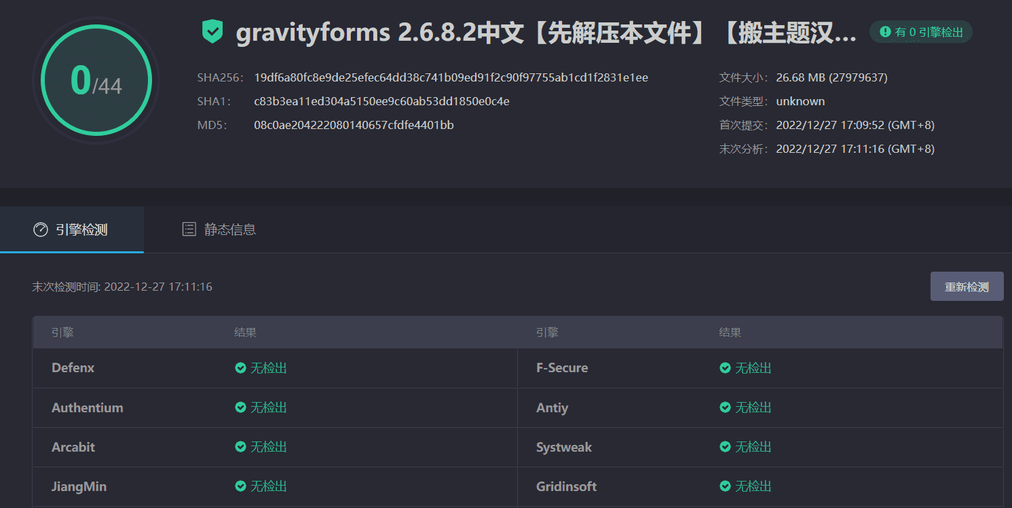The width and height of the screenshot is (1012, 508).
Task: Switch to the 静态信息 tab
Action: (219, 230)
